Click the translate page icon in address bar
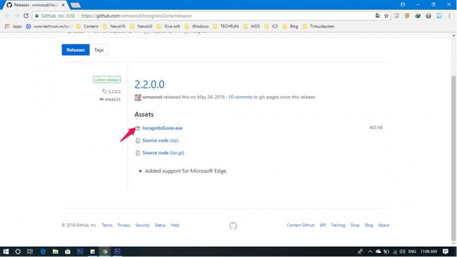This screenshot has height=257, width=457. [378, 15]
